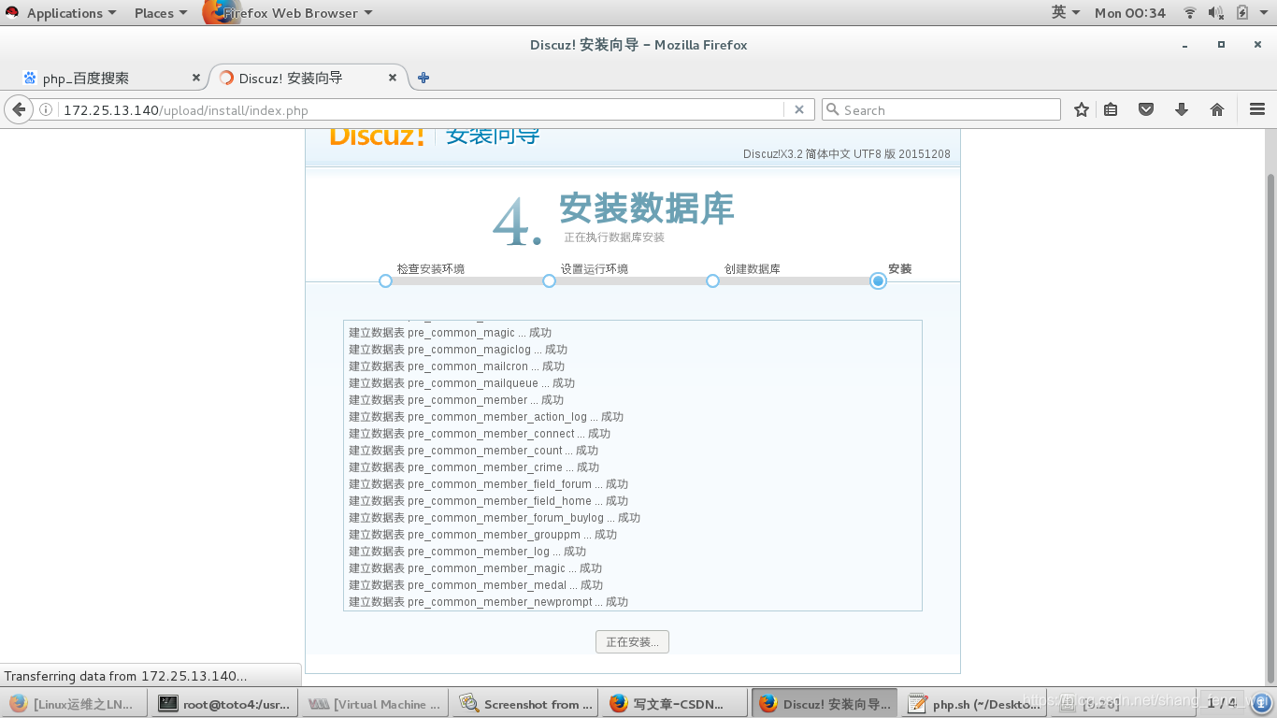
Task: Click the Discuz!X3.2 简体中文 version text
Action: click(x=847, y=154)
